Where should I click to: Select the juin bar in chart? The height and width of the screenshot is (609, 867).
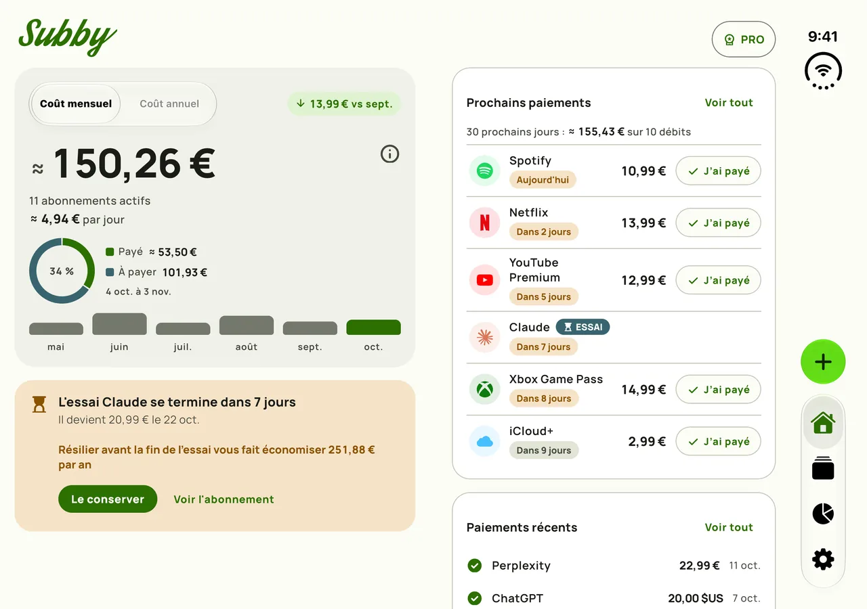119,324
